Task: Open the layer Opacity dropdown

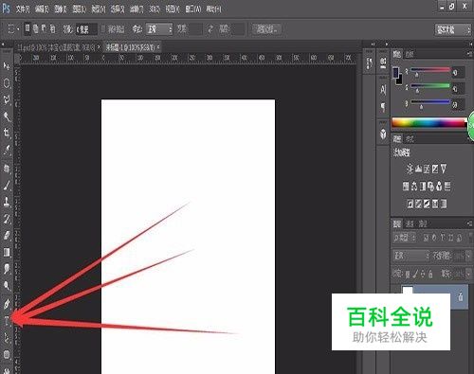Action: pyautogui.click(x=468, y=256)
